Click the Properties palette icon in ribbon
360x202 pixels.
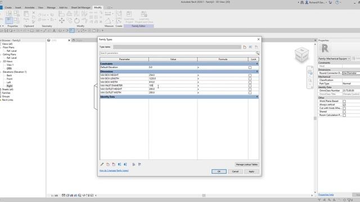pos(9,20)
